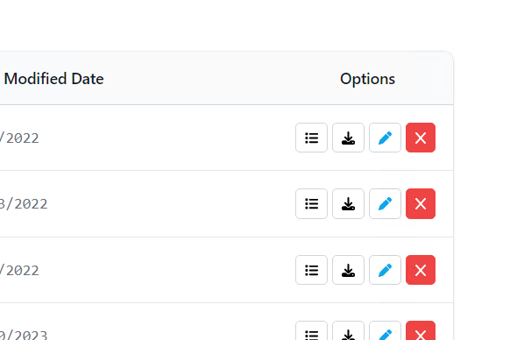Image resolution: width=510 pixels, height=340 pixels.
Task: Open list view for third row
Action: [x=311, y=270]
